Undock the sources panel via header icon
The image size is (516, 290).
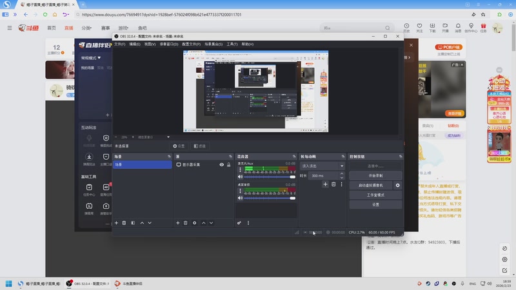point(230,157)
